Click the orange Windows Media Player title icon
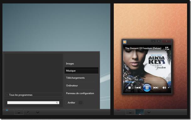Image resolution: width=191 pixels, height=120 pixels. [125, 42]
